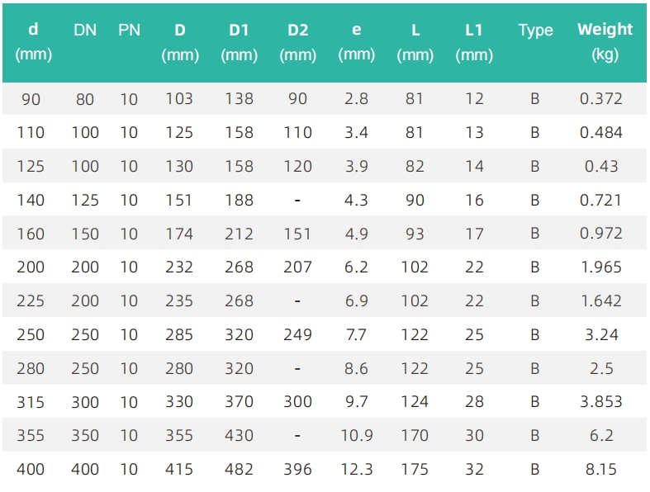Image resolution: width=650 pixels, height=492 pixels.
Task: Select the DN value 350
Action: pyautogui.click(x=85, y=435)
